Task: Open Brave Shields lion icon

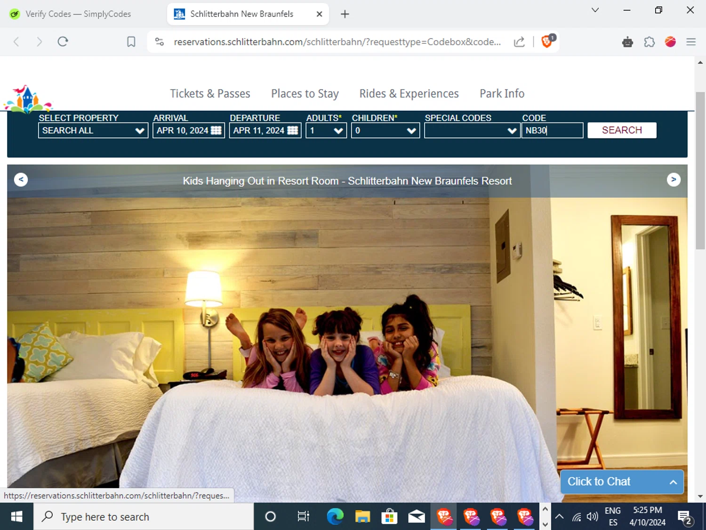Action: (547, 41)
